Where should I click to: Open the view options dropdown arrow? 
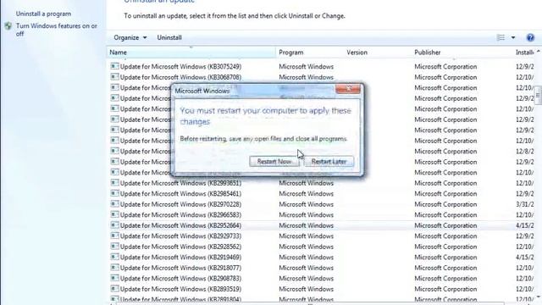[513, 37]
